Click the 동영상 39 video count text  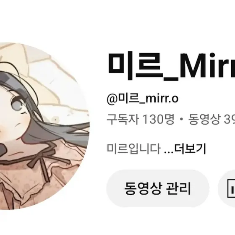click(x=211, y=119)
